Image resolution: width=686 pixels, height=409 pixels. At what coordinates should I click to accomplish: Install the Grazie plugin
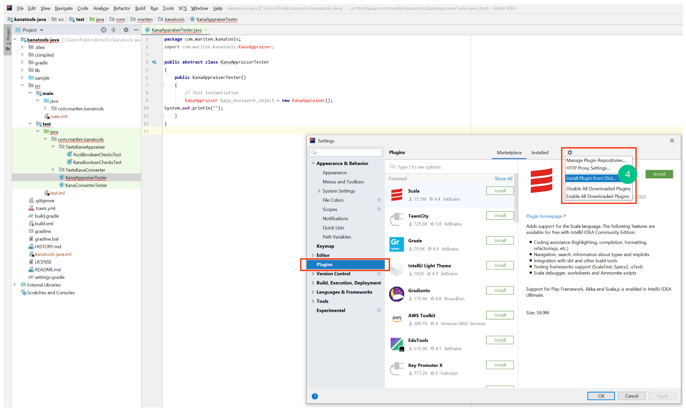pyautogui.click(x=500, y=241)
